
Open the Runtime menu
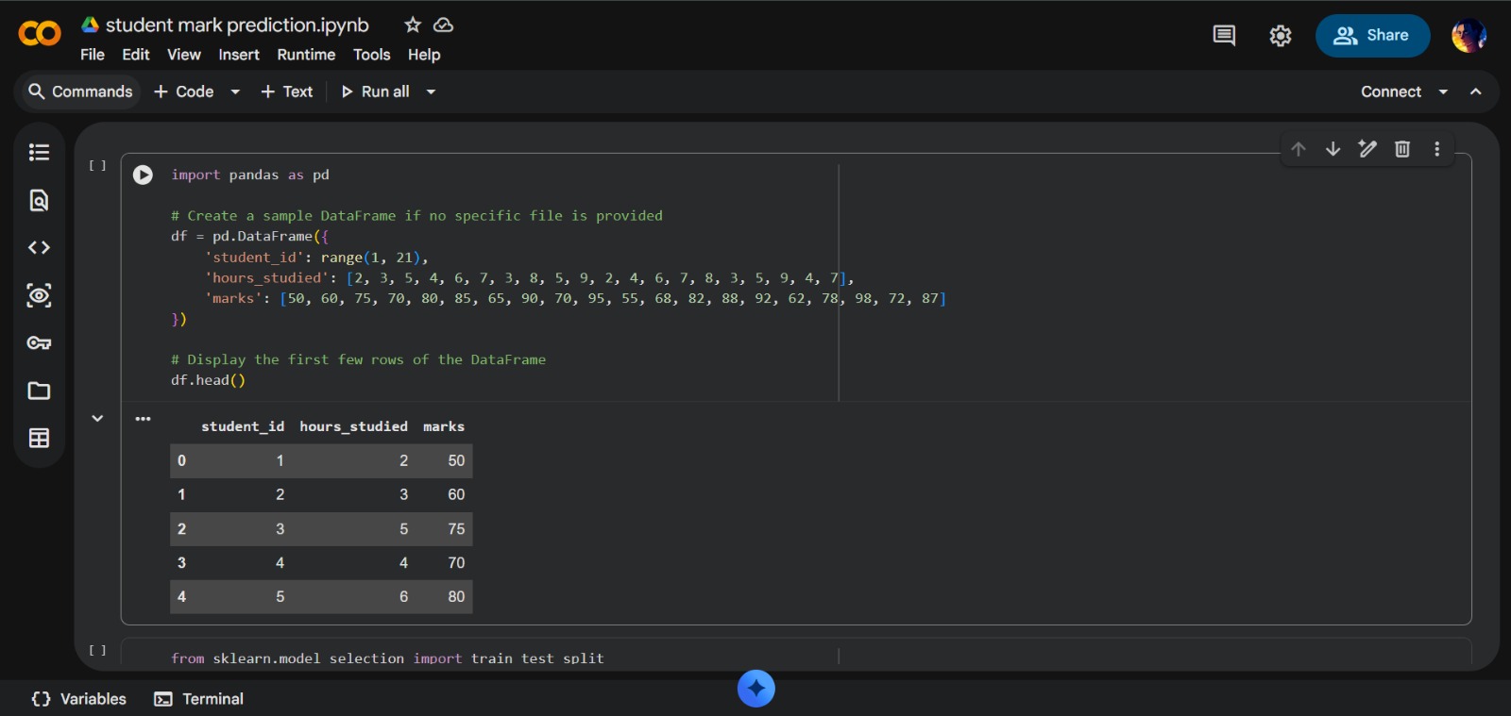(306, 55)
